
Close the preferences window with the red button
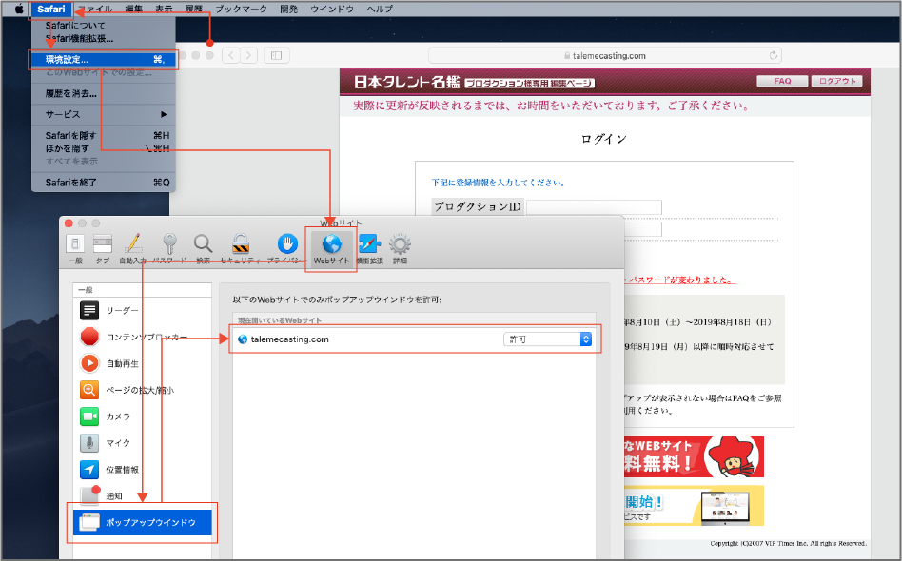pos(69,223)
